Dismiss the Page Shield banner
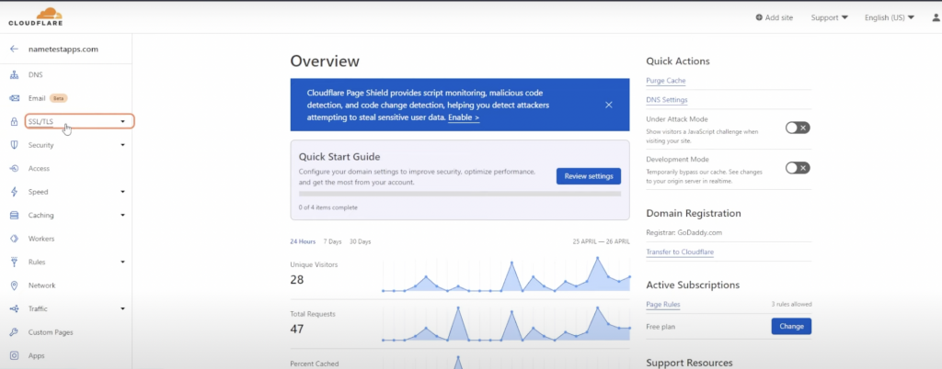Image resolution: width=942 pixels, height=369 pixels. (609, 105)
